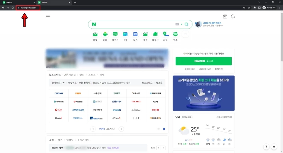283x153 pixels.
Task: Go back using browser back arrow
Action: [3, 8]
